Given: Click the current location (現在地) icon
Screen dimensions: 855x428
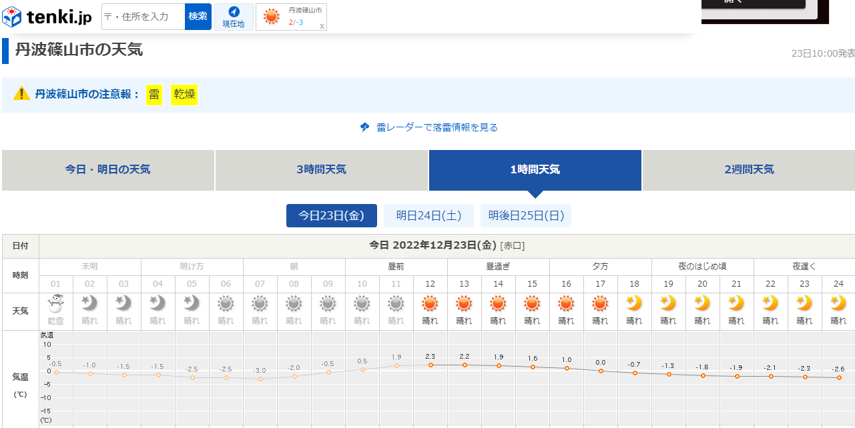Looking at the screenshot, I should 234,12.
